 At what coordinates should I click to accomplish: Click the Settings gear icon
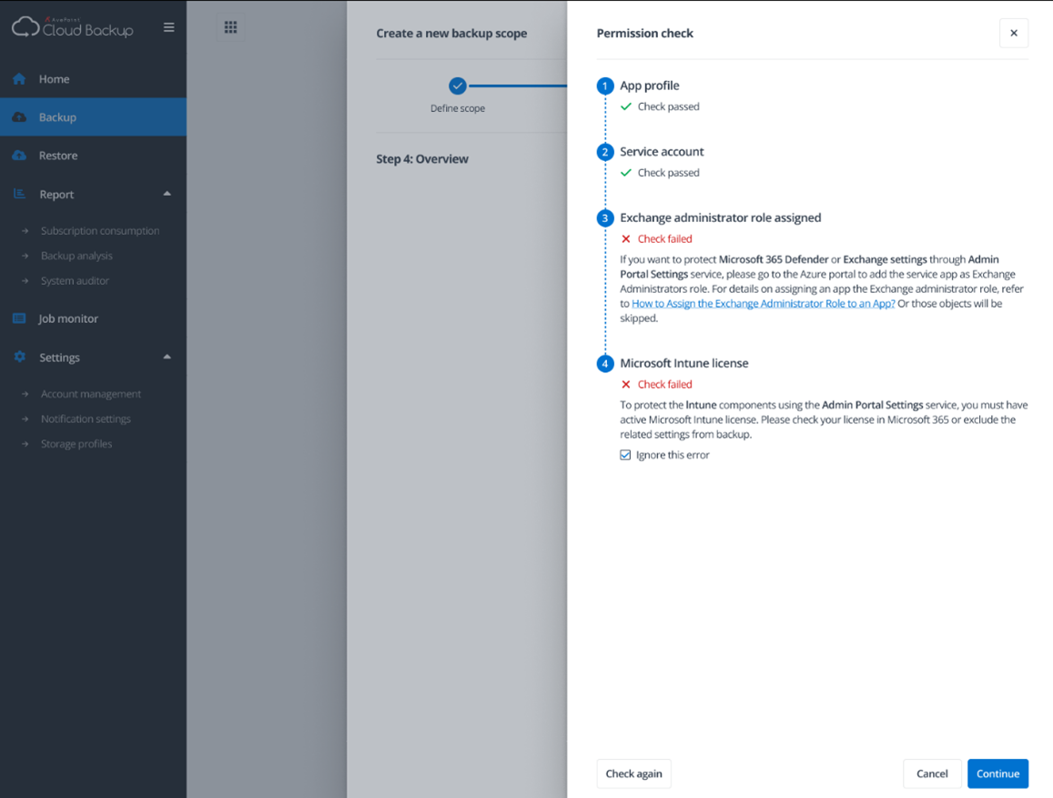[19, 357]
